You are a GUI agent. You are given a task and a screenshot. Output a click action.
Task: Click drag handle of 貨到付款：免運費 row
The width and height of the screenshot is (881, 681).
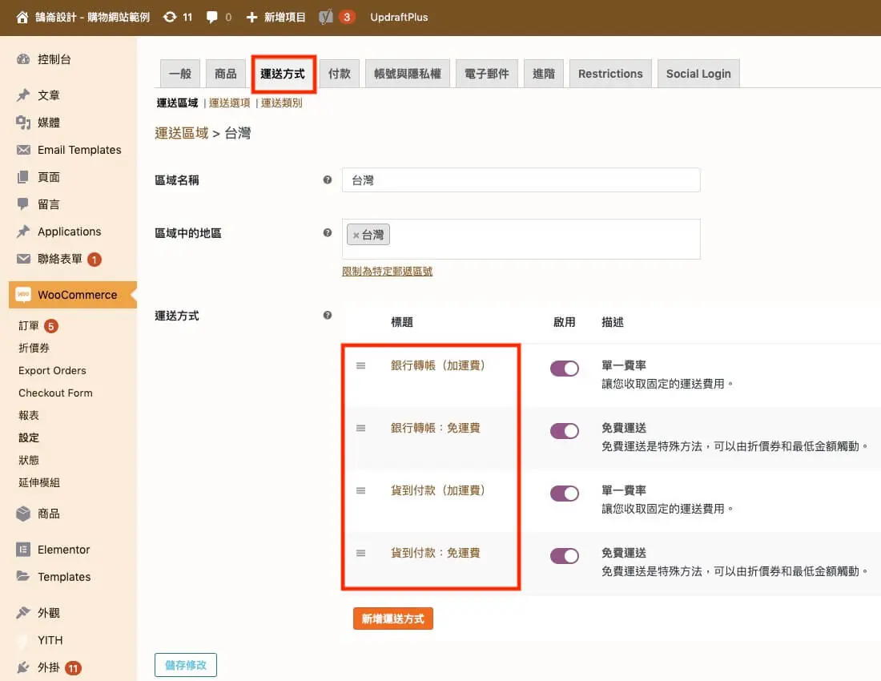(360, 553)
